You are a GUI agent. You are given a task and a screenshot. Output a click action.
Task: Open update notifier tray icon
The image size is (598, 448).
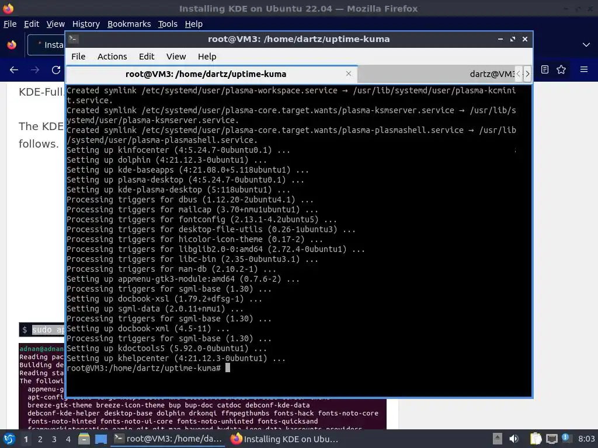(x=566, y=438)
